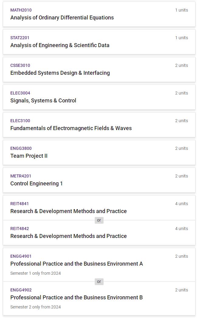Image resolution: width=198 pixels, height=327 pixels.
Task: Open REIT4842 Research & Development Methods course
Action: 68,236
